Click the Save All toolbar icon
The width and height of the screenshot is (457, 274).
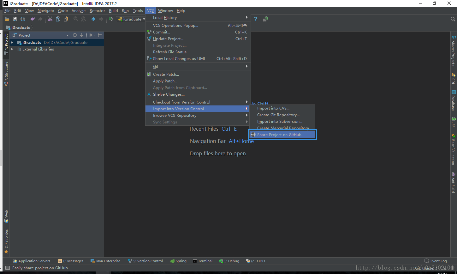click(15, 19)
